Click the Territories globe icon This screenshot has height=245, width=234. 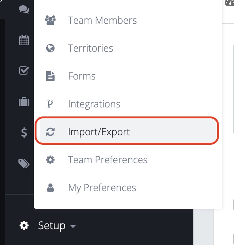50,48
